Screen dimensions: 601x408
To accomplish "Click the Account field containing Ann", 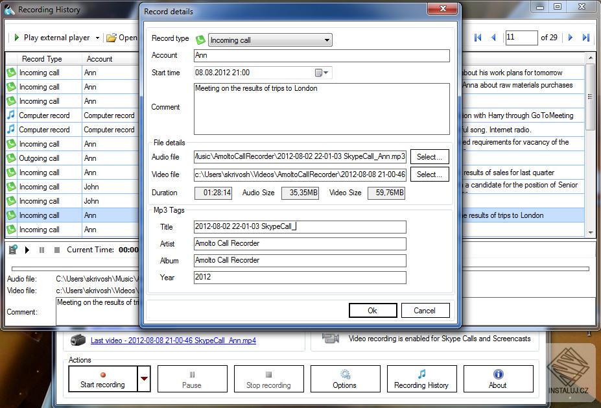I will pos(322,56).
